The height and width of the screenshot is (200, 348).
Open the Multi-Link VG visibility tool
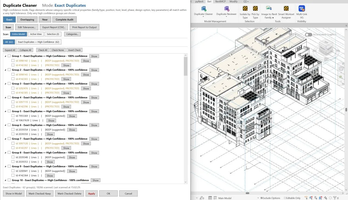(x=302, y=12)
